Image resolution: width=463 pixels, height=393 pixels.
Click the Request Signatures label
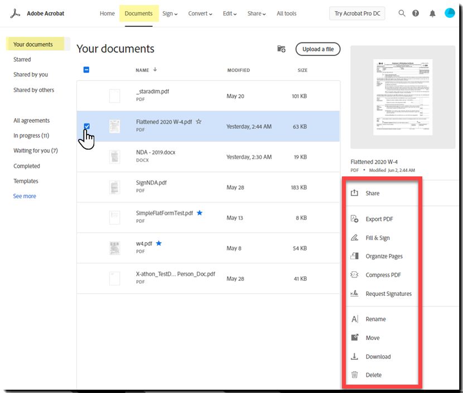coord(389,294)
